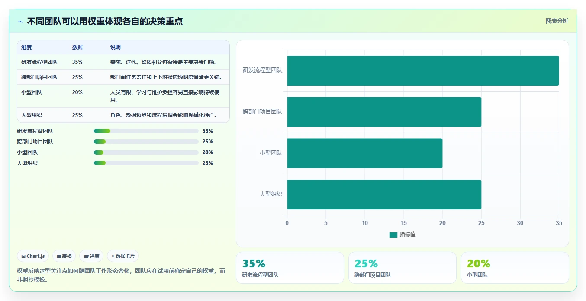Click the 35 tick on x-axis
Viewport: 586px width, 301px height.
coord(559,223)
